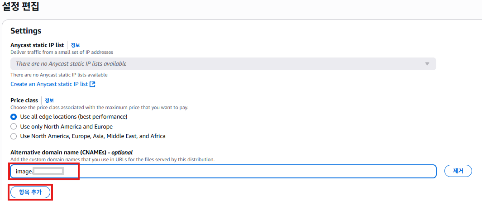Open the external-link icon beside Create an Anycast list
This screenshot has width=482, height=201.
pyautogui.click(x=92, y=84)
